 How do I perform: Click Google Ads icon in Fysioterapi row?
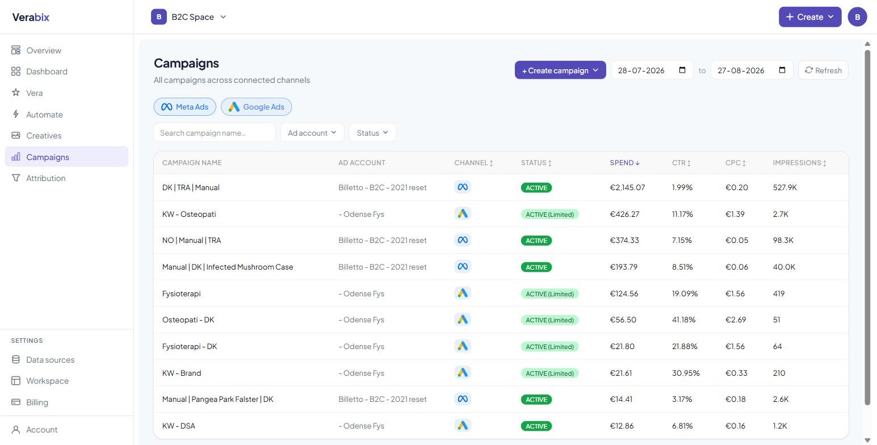coord(463,293)
